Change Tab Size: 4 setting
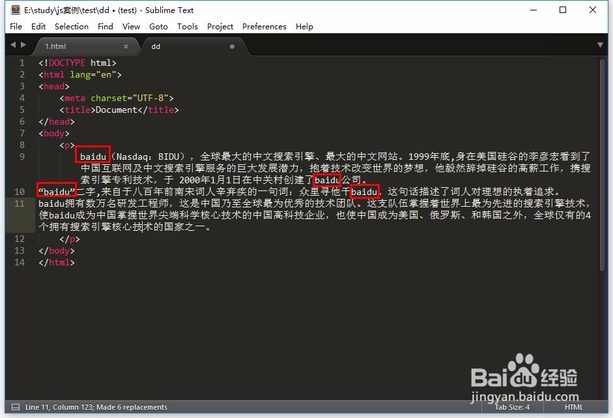Screen dimensions: 613x418 [x=512, y=407]
